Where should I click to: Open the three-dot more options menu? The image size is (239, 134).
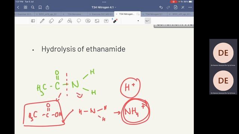tap(190, 7)
